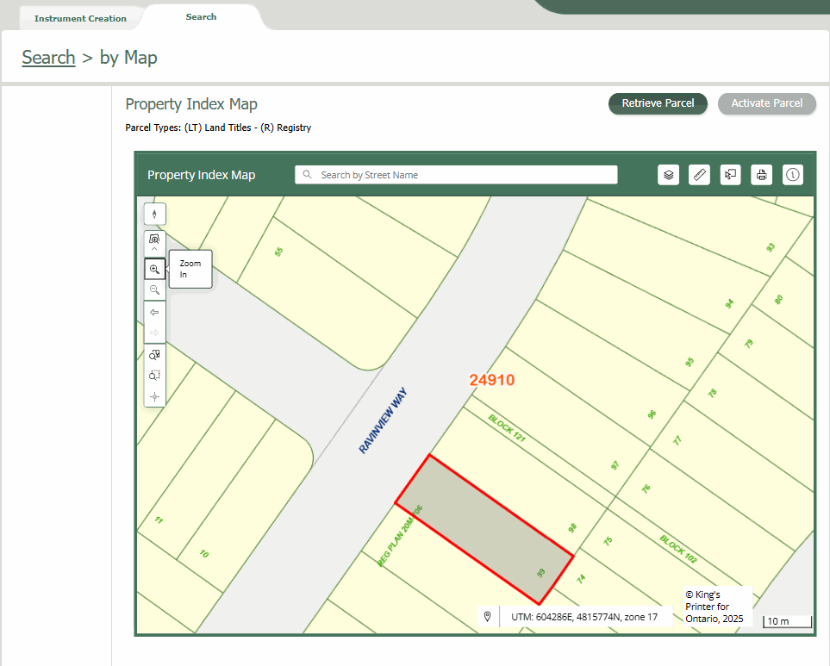The width and height of the screenshot is (830, 666).
Task: Click the King's Printer for Ontario copyright
Action: (x=714, y=607)
